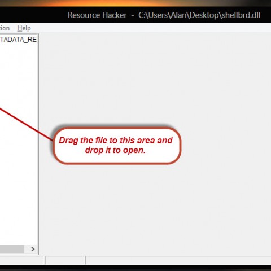Click the tree panel's scroll-right arrow
This screenshot has height=271, width=271.
pos(33,249)
